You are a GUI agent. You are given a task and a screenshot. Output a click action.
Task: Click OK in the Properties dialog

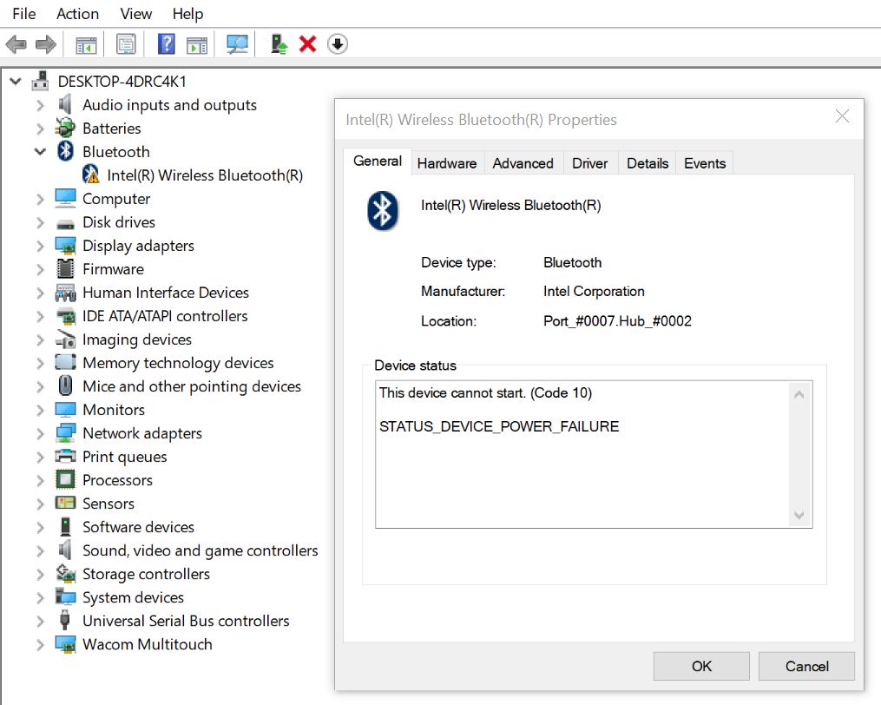click(x=701, y=666)
